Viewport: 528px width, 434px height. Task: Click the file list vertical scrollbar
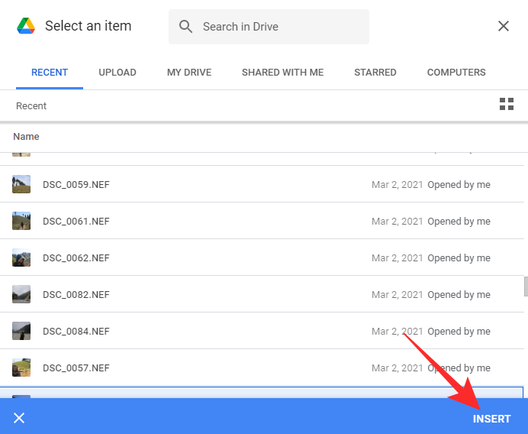click(x=525, y=287)
